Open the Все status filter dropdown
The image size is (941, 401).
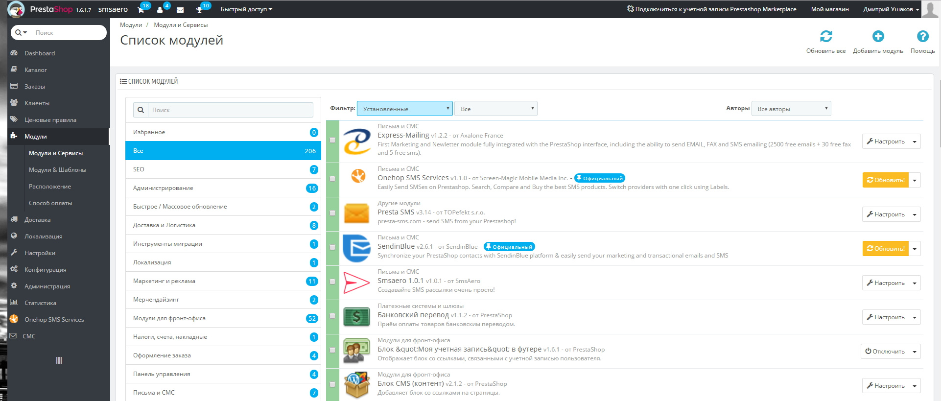tap(496, 109)
